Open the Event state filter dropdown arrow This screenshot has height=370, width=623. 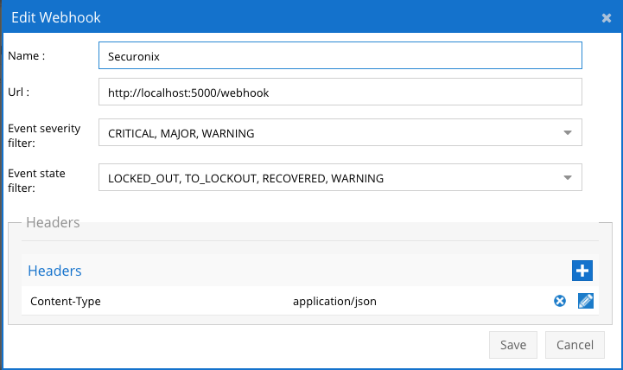coord(568,178)
